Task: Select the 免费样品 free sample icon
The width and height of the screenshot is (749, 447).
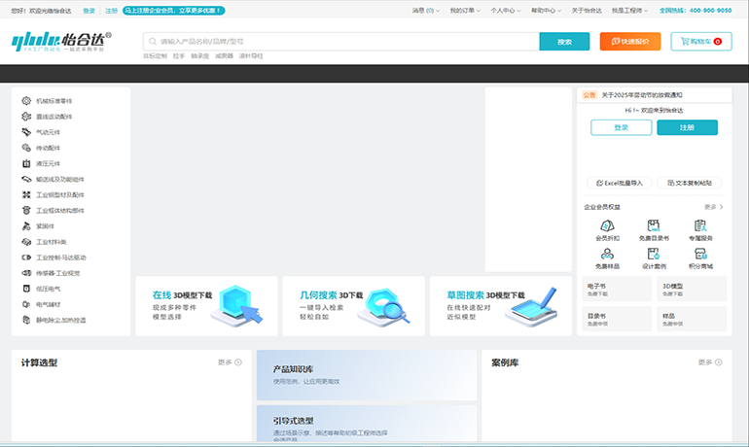Action: coord(607,254)
